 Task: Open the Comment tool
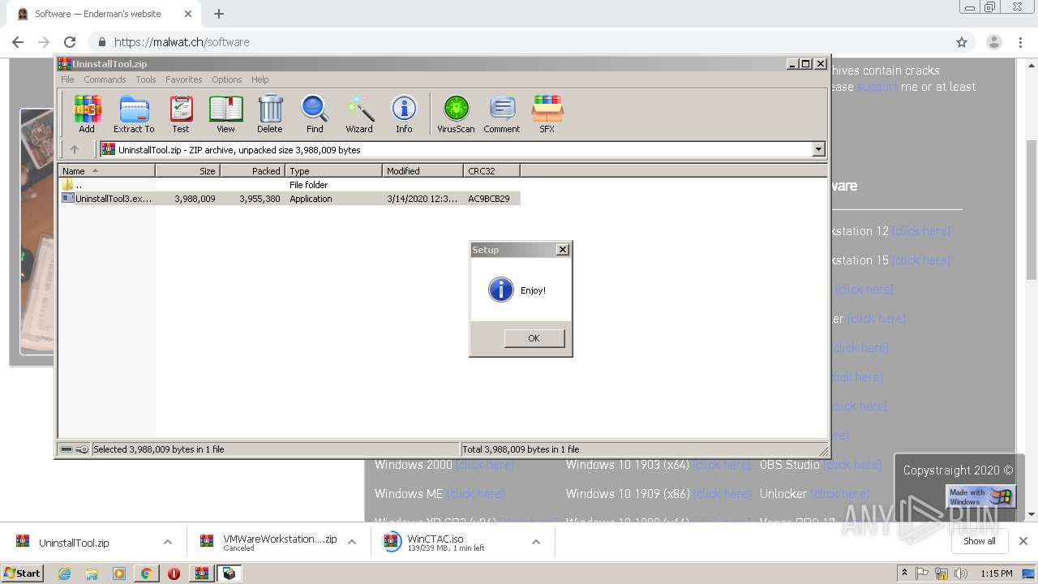tap(502, 114)
